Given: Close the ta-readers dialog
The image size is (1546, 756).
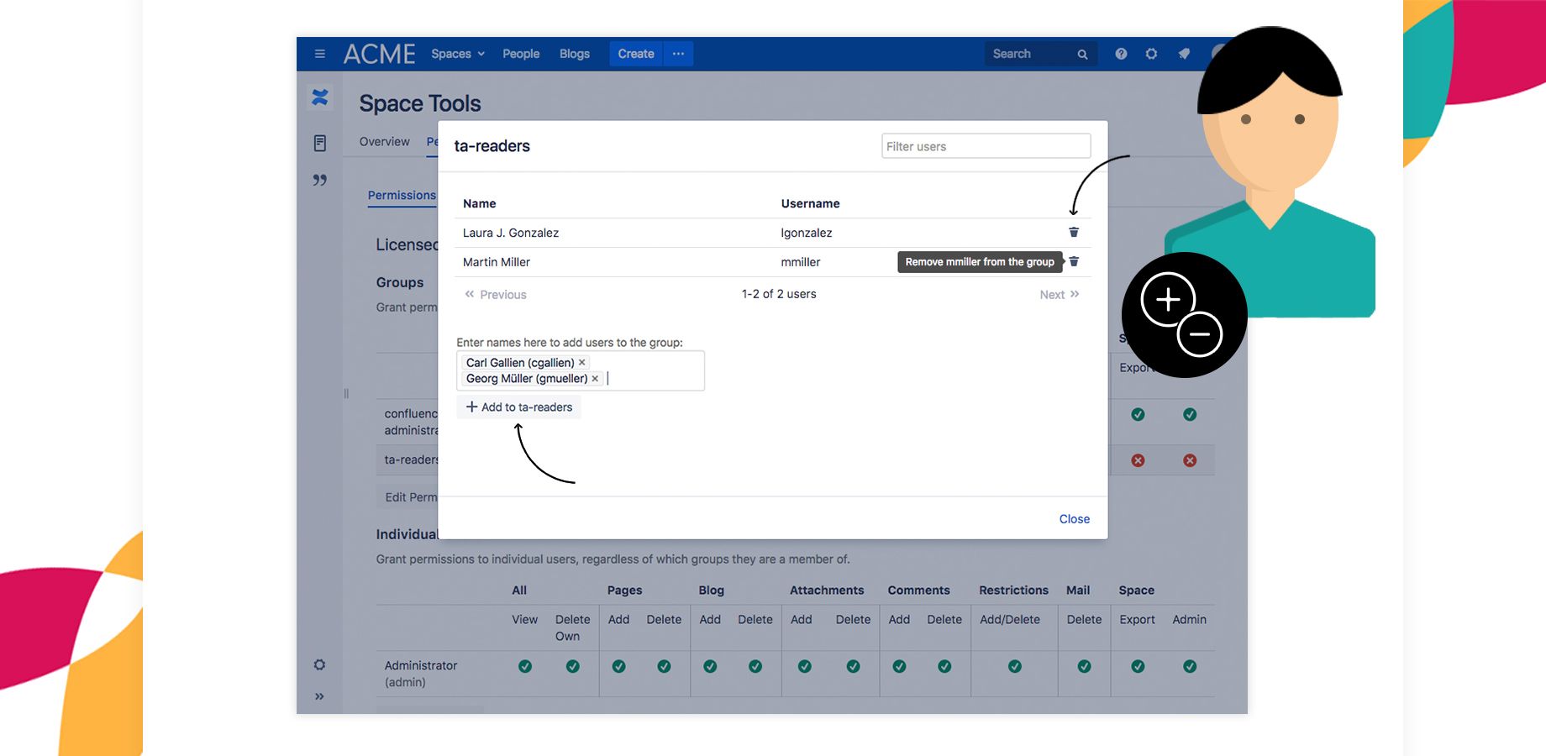Looking at the screenshot, I should 1075,519.
